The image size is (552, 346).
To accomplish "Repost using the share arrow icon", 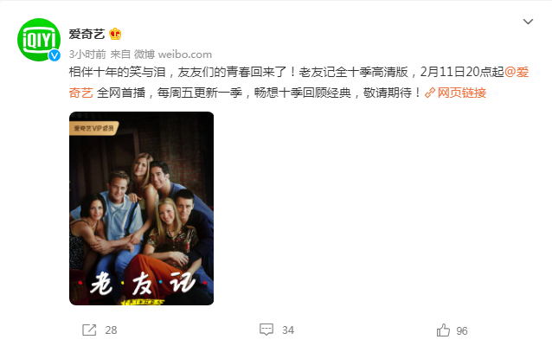I will 89,330.
